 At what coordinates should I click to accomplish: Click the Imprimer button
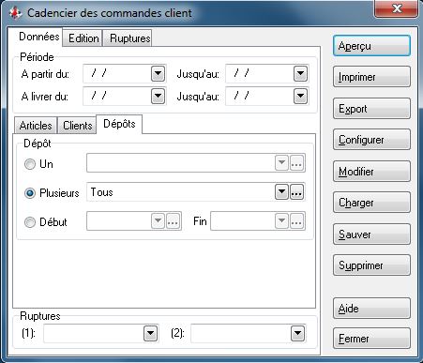(x=371, y=77)
